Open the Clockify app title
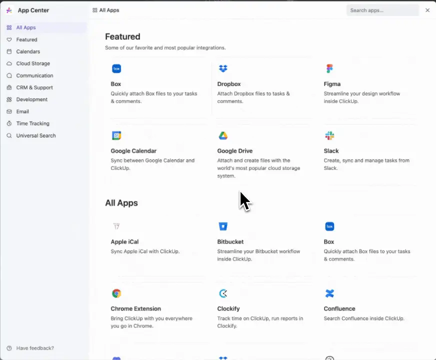The width and height of the screenshot is (436, 360). [x=228, y=309]
